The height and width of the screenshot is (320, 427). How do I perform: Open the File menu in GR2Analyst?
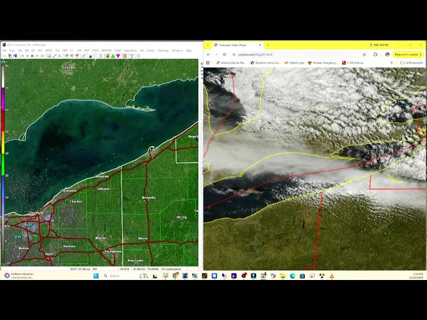pyautogui.click(x=5, y=51)
